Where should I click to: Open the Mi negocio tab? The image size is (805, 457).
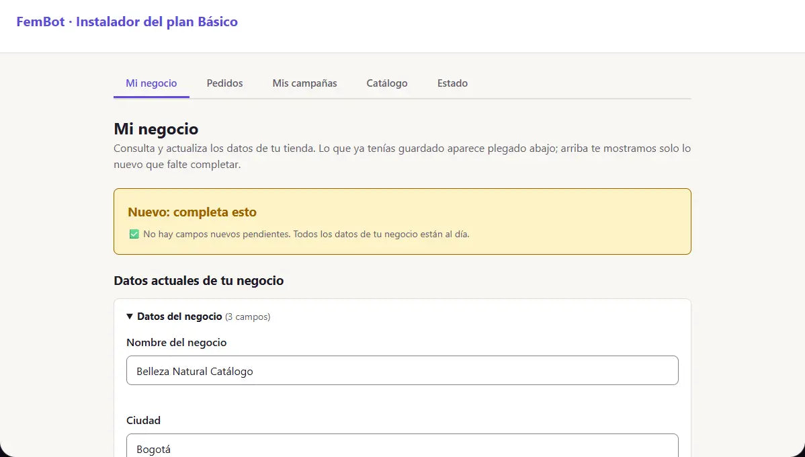click(151, 83)
